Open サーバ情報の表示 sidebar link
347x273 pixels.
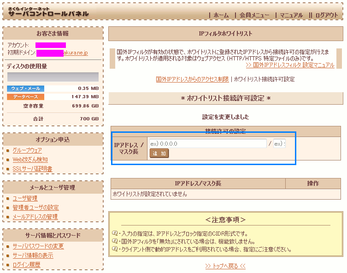pos(33,255)
